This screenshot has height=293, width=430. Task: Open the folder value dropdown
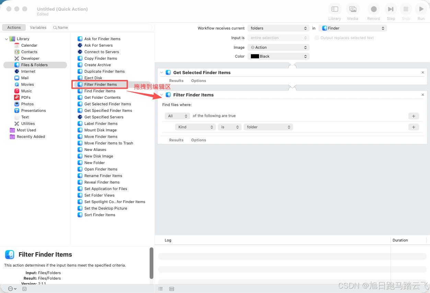[268, 127]
